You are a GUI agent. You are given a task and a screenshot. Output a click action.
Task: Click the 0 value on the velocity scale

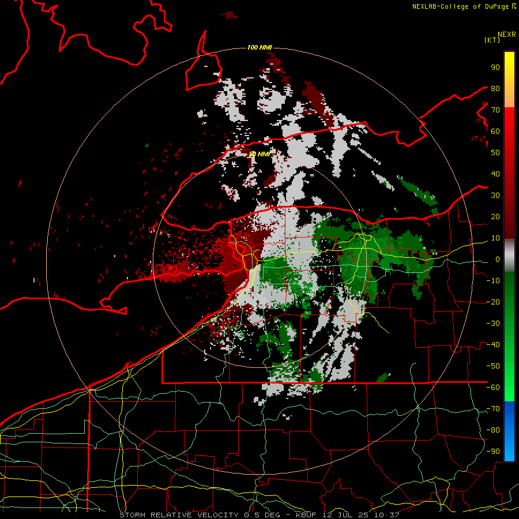[497, 259]
